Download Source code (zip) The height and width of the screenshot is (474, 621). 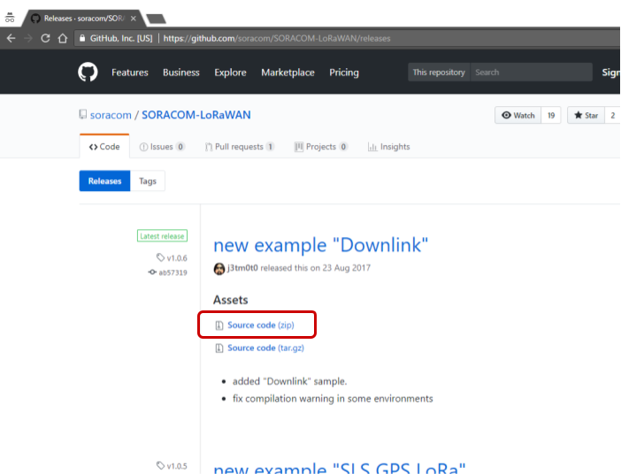pos(261,325)
